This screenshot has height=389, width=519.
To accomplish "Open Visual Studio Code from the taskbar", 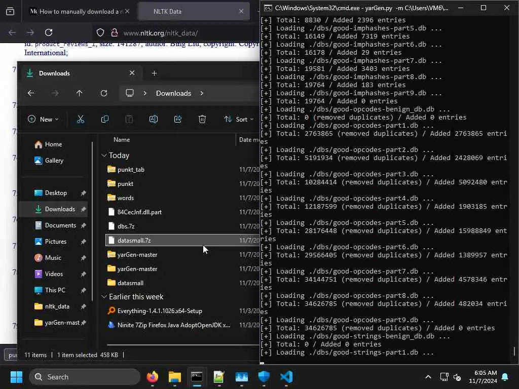I will 286,377.
